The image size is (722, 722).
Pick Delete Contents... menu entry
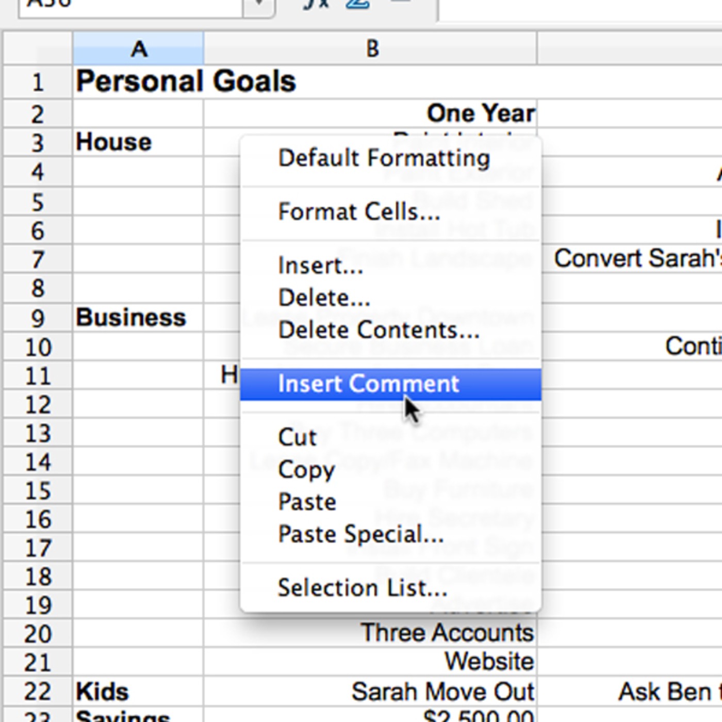(379, 330)
